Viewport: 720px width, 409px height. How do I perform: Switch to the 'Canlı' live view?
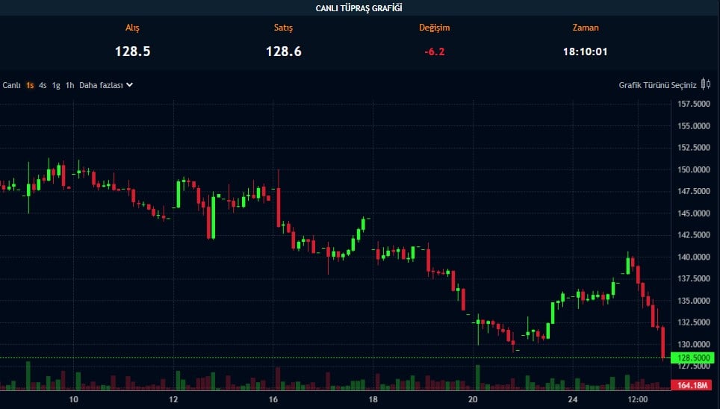[11, 85]
